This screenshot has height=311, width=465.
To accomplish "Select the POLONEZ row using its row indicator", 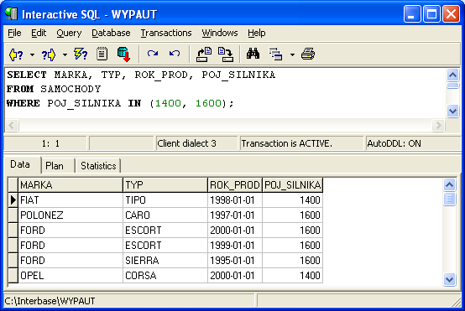I will (x=13, y=215).
